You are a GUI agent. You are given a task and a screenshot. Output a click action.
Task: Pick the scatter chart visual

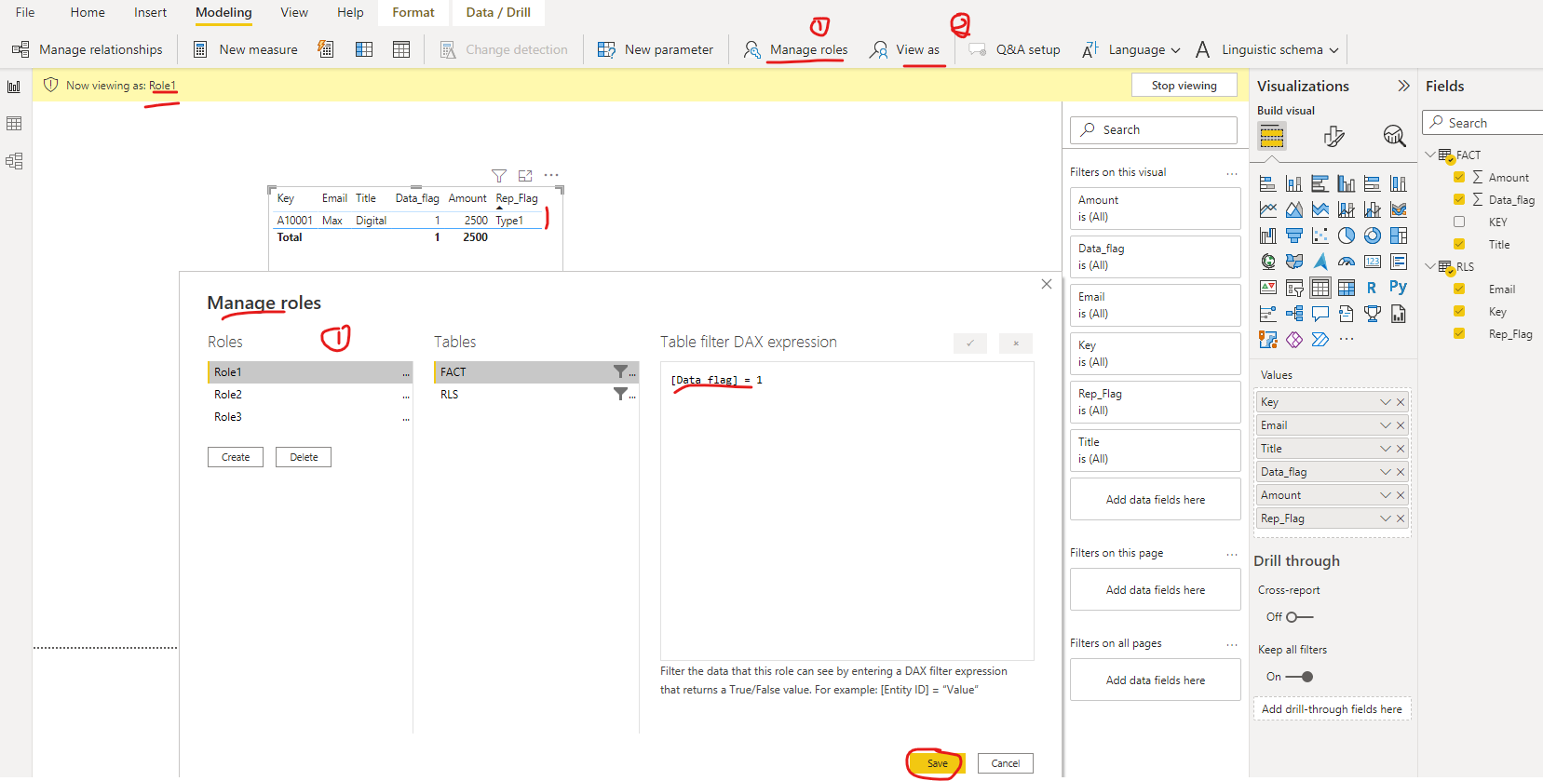[x=1320, y=236]
